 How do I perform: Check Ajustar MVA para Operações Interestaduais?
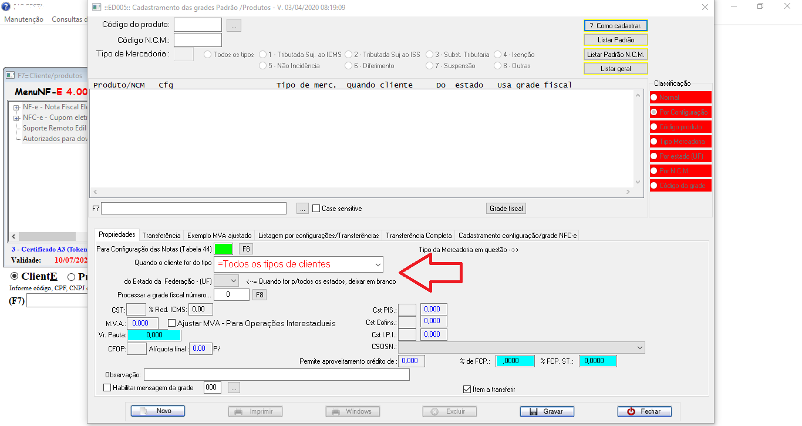[172, 323]
